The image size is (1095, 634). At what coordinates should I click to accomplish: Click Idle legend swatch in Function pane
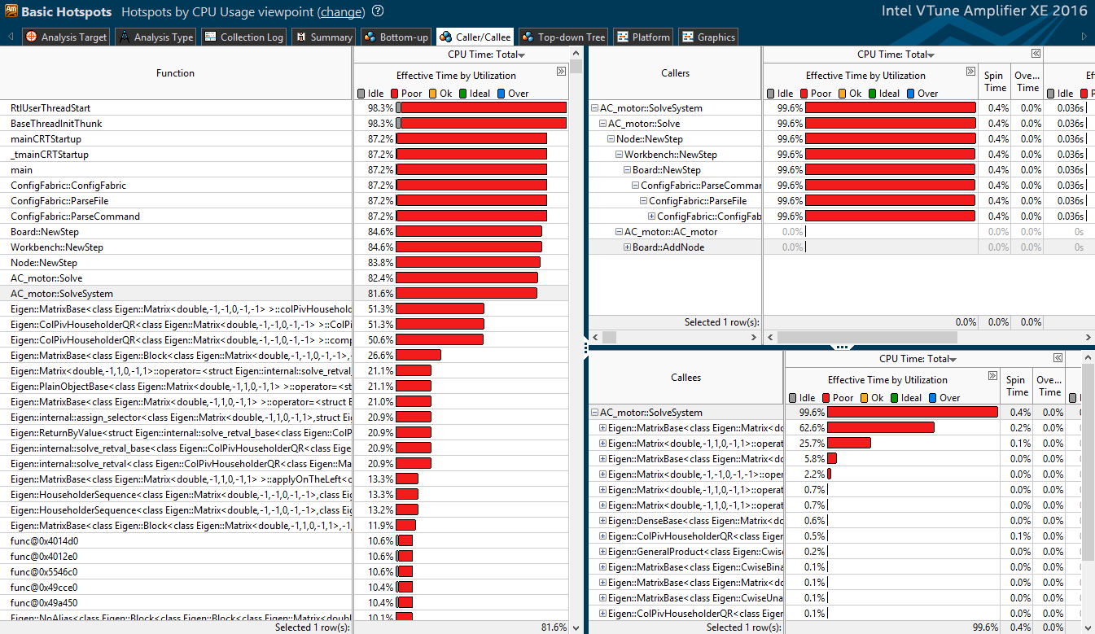[x=361, y=94]
